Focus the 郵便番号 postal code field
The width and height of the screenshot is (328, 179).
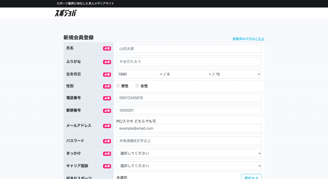click(x=189, y=110)
